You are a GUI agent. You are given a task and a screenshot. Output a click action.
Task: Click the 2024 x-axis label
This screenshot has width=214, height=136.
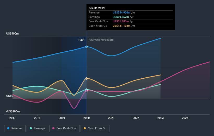(x=185, y=118)
